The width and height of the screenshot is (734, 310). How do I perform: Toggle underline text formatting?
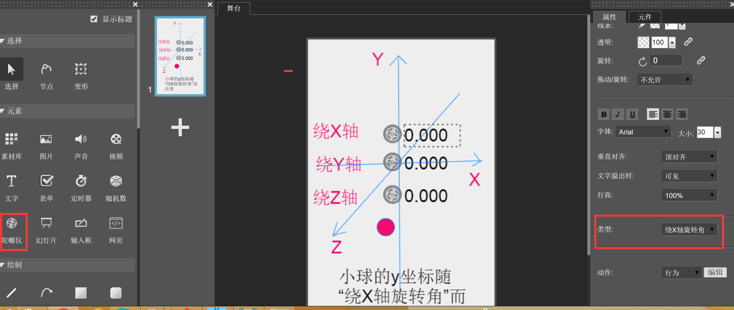(x=632, y=114)
